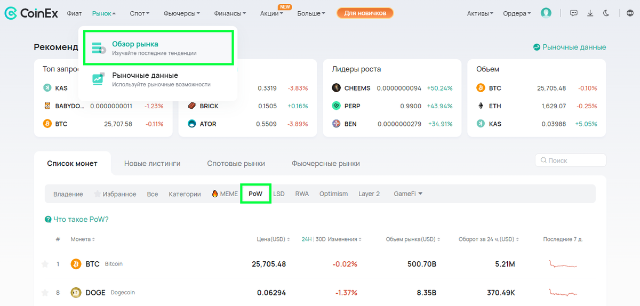Show Избранное favorites filter
Screen dimensions: 640x306
(115, 194)
